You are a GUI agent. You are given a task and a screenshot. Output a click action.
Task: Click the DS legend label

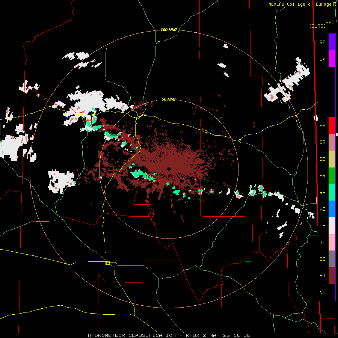[x=322, y=225]
